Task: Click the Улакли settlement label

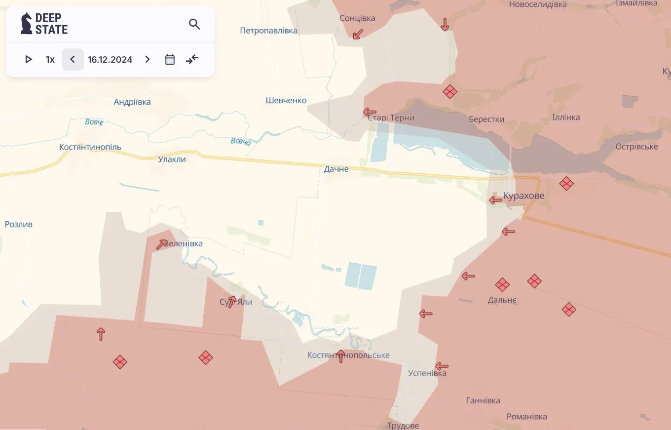Action: [x=172, y=159]
